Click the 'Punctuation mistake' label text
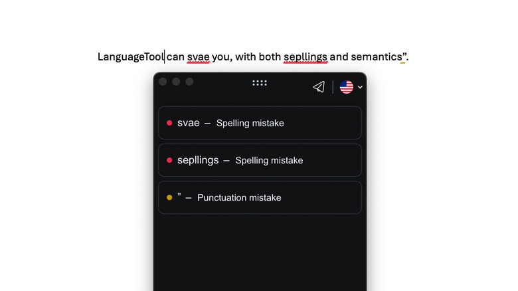Screen dimensions: 518x291 (x=239, y=198)
